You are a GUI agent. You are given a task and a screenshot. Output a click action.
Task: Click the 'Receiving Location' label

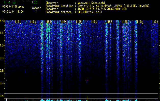pos(59,6)
